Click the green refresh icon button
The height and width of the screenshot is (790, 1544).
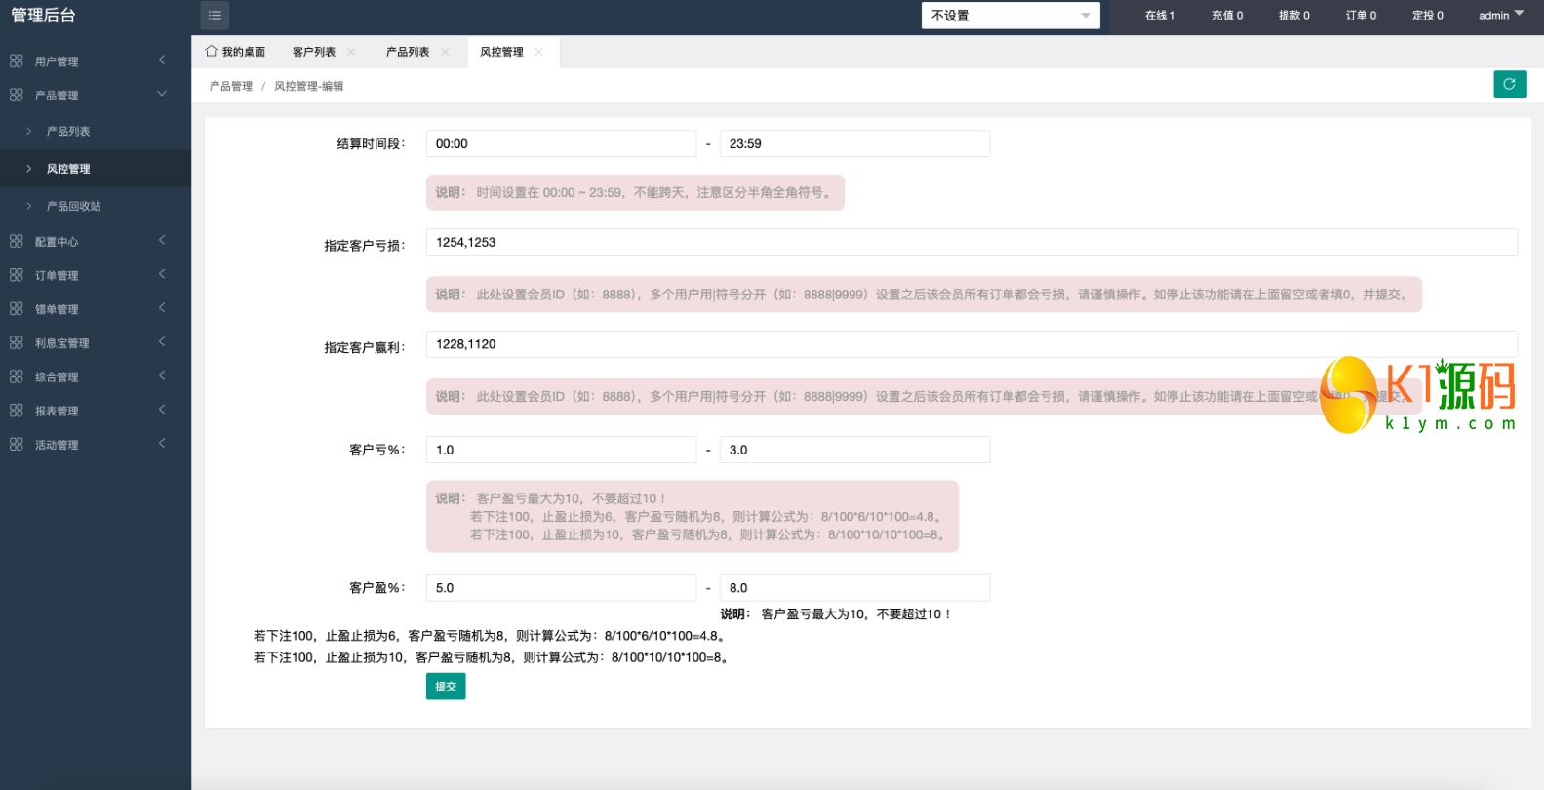click(x=1510, y=84)
